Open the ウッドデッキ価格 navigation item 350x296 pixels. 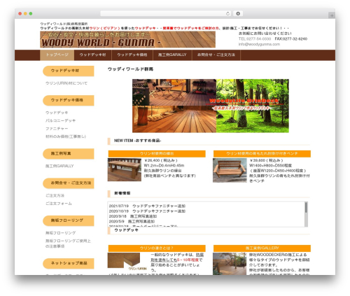click(x=132, y=55)
